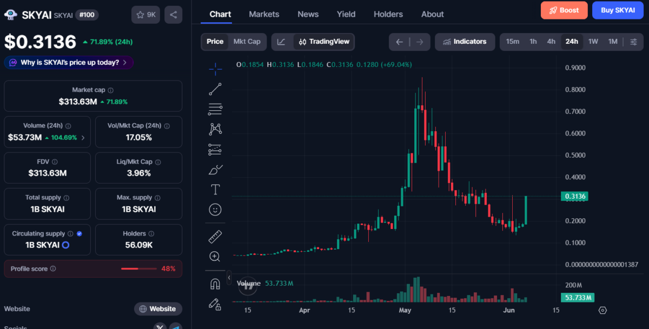Open the Yield tab

[x=346, y=14]
